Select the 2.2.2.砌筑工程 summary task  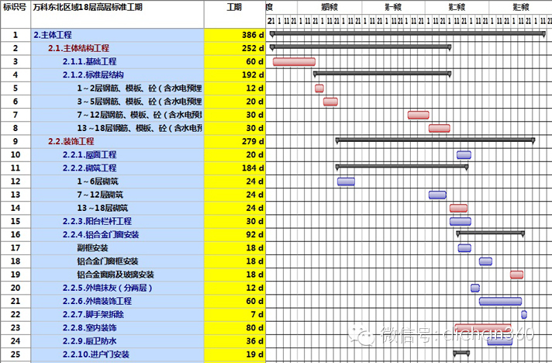click(90, 168)
